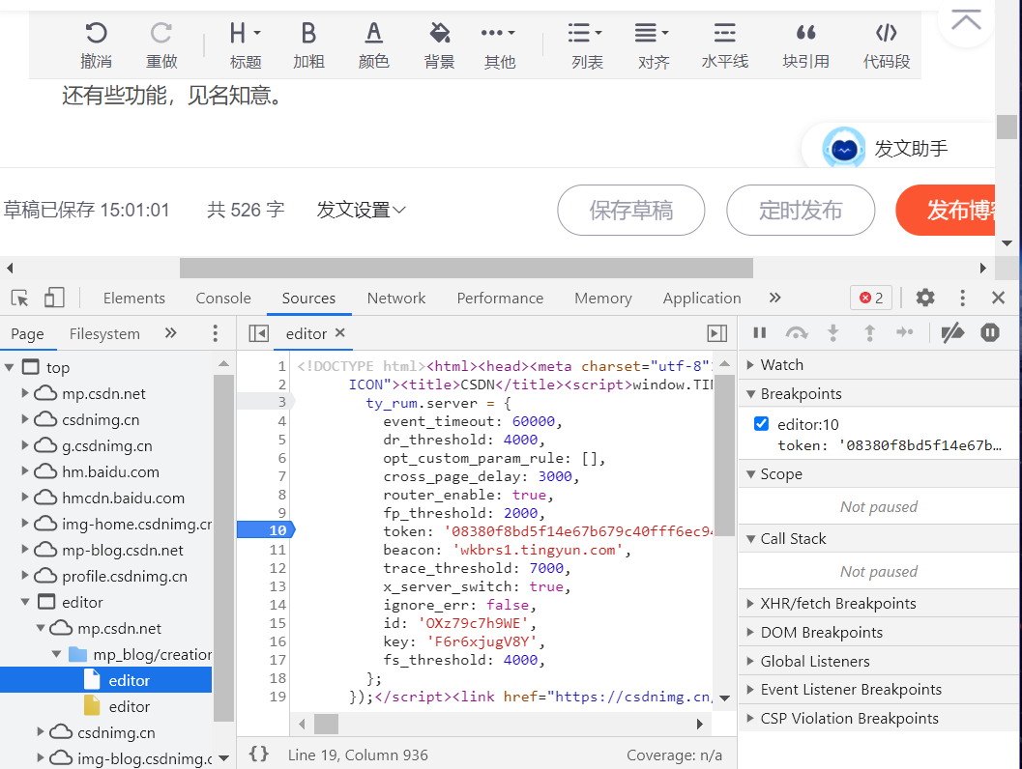Select the Filesystem navigator tab

click(x=104, y=334)
